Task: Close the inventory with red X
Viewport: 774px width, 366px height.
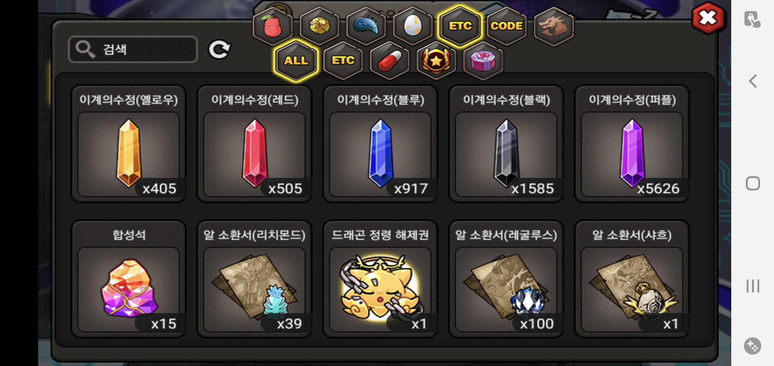Action: (x=707, y=18)
